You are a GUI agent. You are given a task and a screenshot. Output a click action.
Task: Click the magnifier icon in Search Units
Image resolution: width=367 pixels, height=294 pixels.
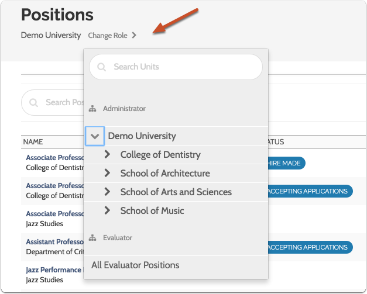pyautogui.click(x=102, y=67)
